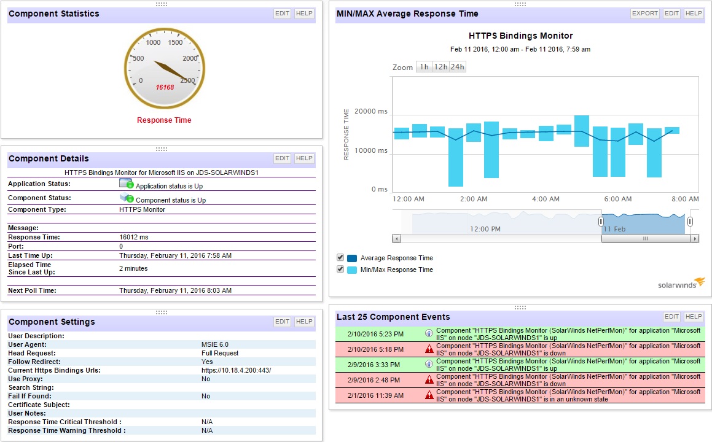Select the 1h zoom option

pyautogui.click(x=423, y=67)
